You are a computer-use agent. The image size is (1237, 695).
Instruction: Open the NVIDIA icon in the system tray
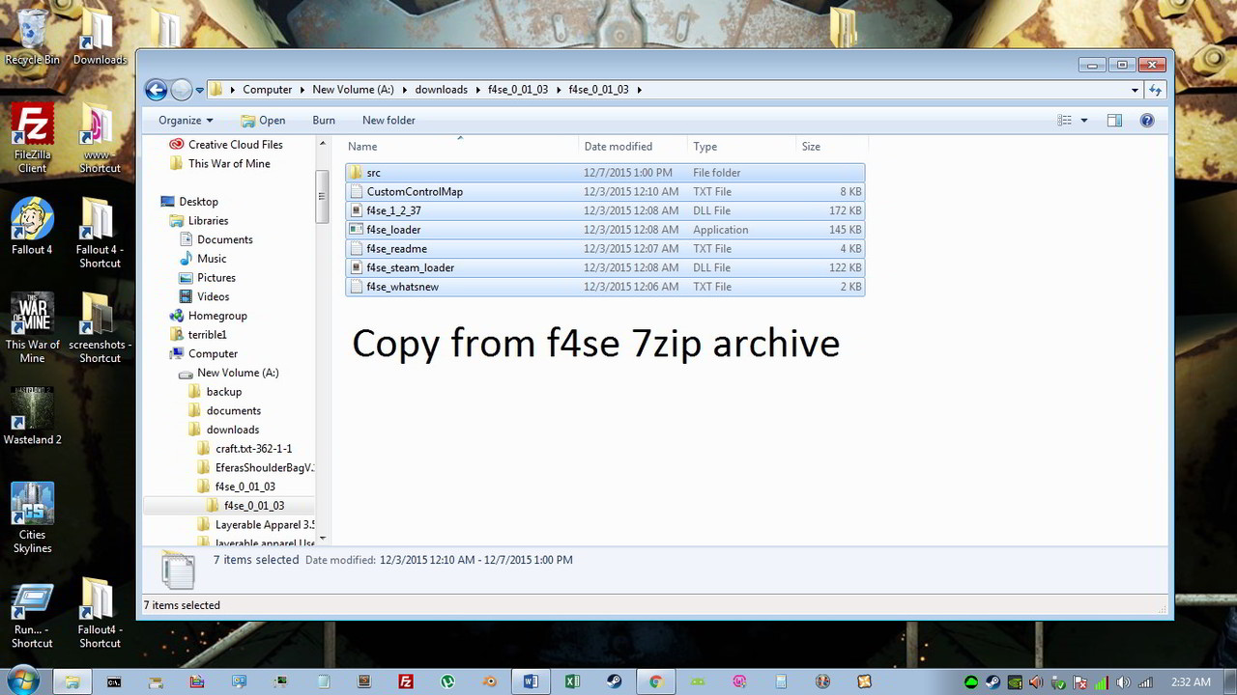click(x=1016, y=681)
